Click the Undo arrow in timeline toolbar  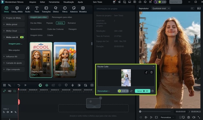coord(19,85)
